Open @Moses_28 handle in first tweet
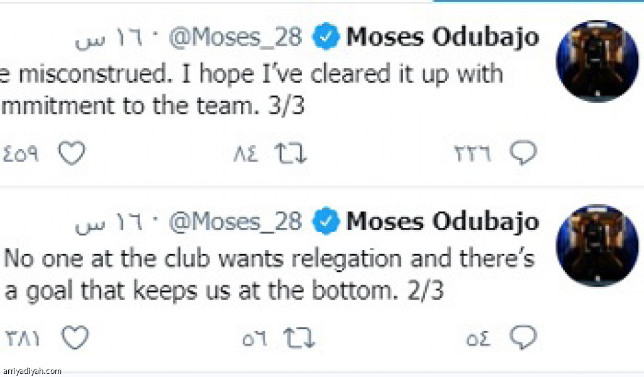The width and height of the screenshot is (644, 377). (235, 38)
